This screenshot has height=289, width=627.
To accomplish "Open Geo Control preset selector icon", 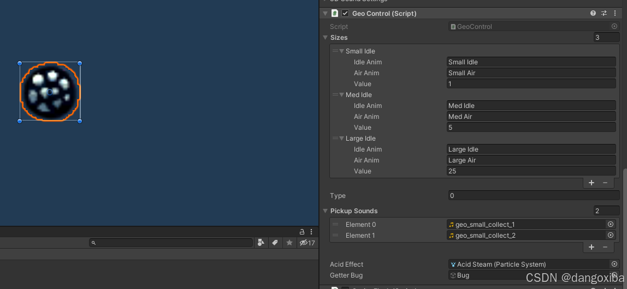I will click(604, 13).
